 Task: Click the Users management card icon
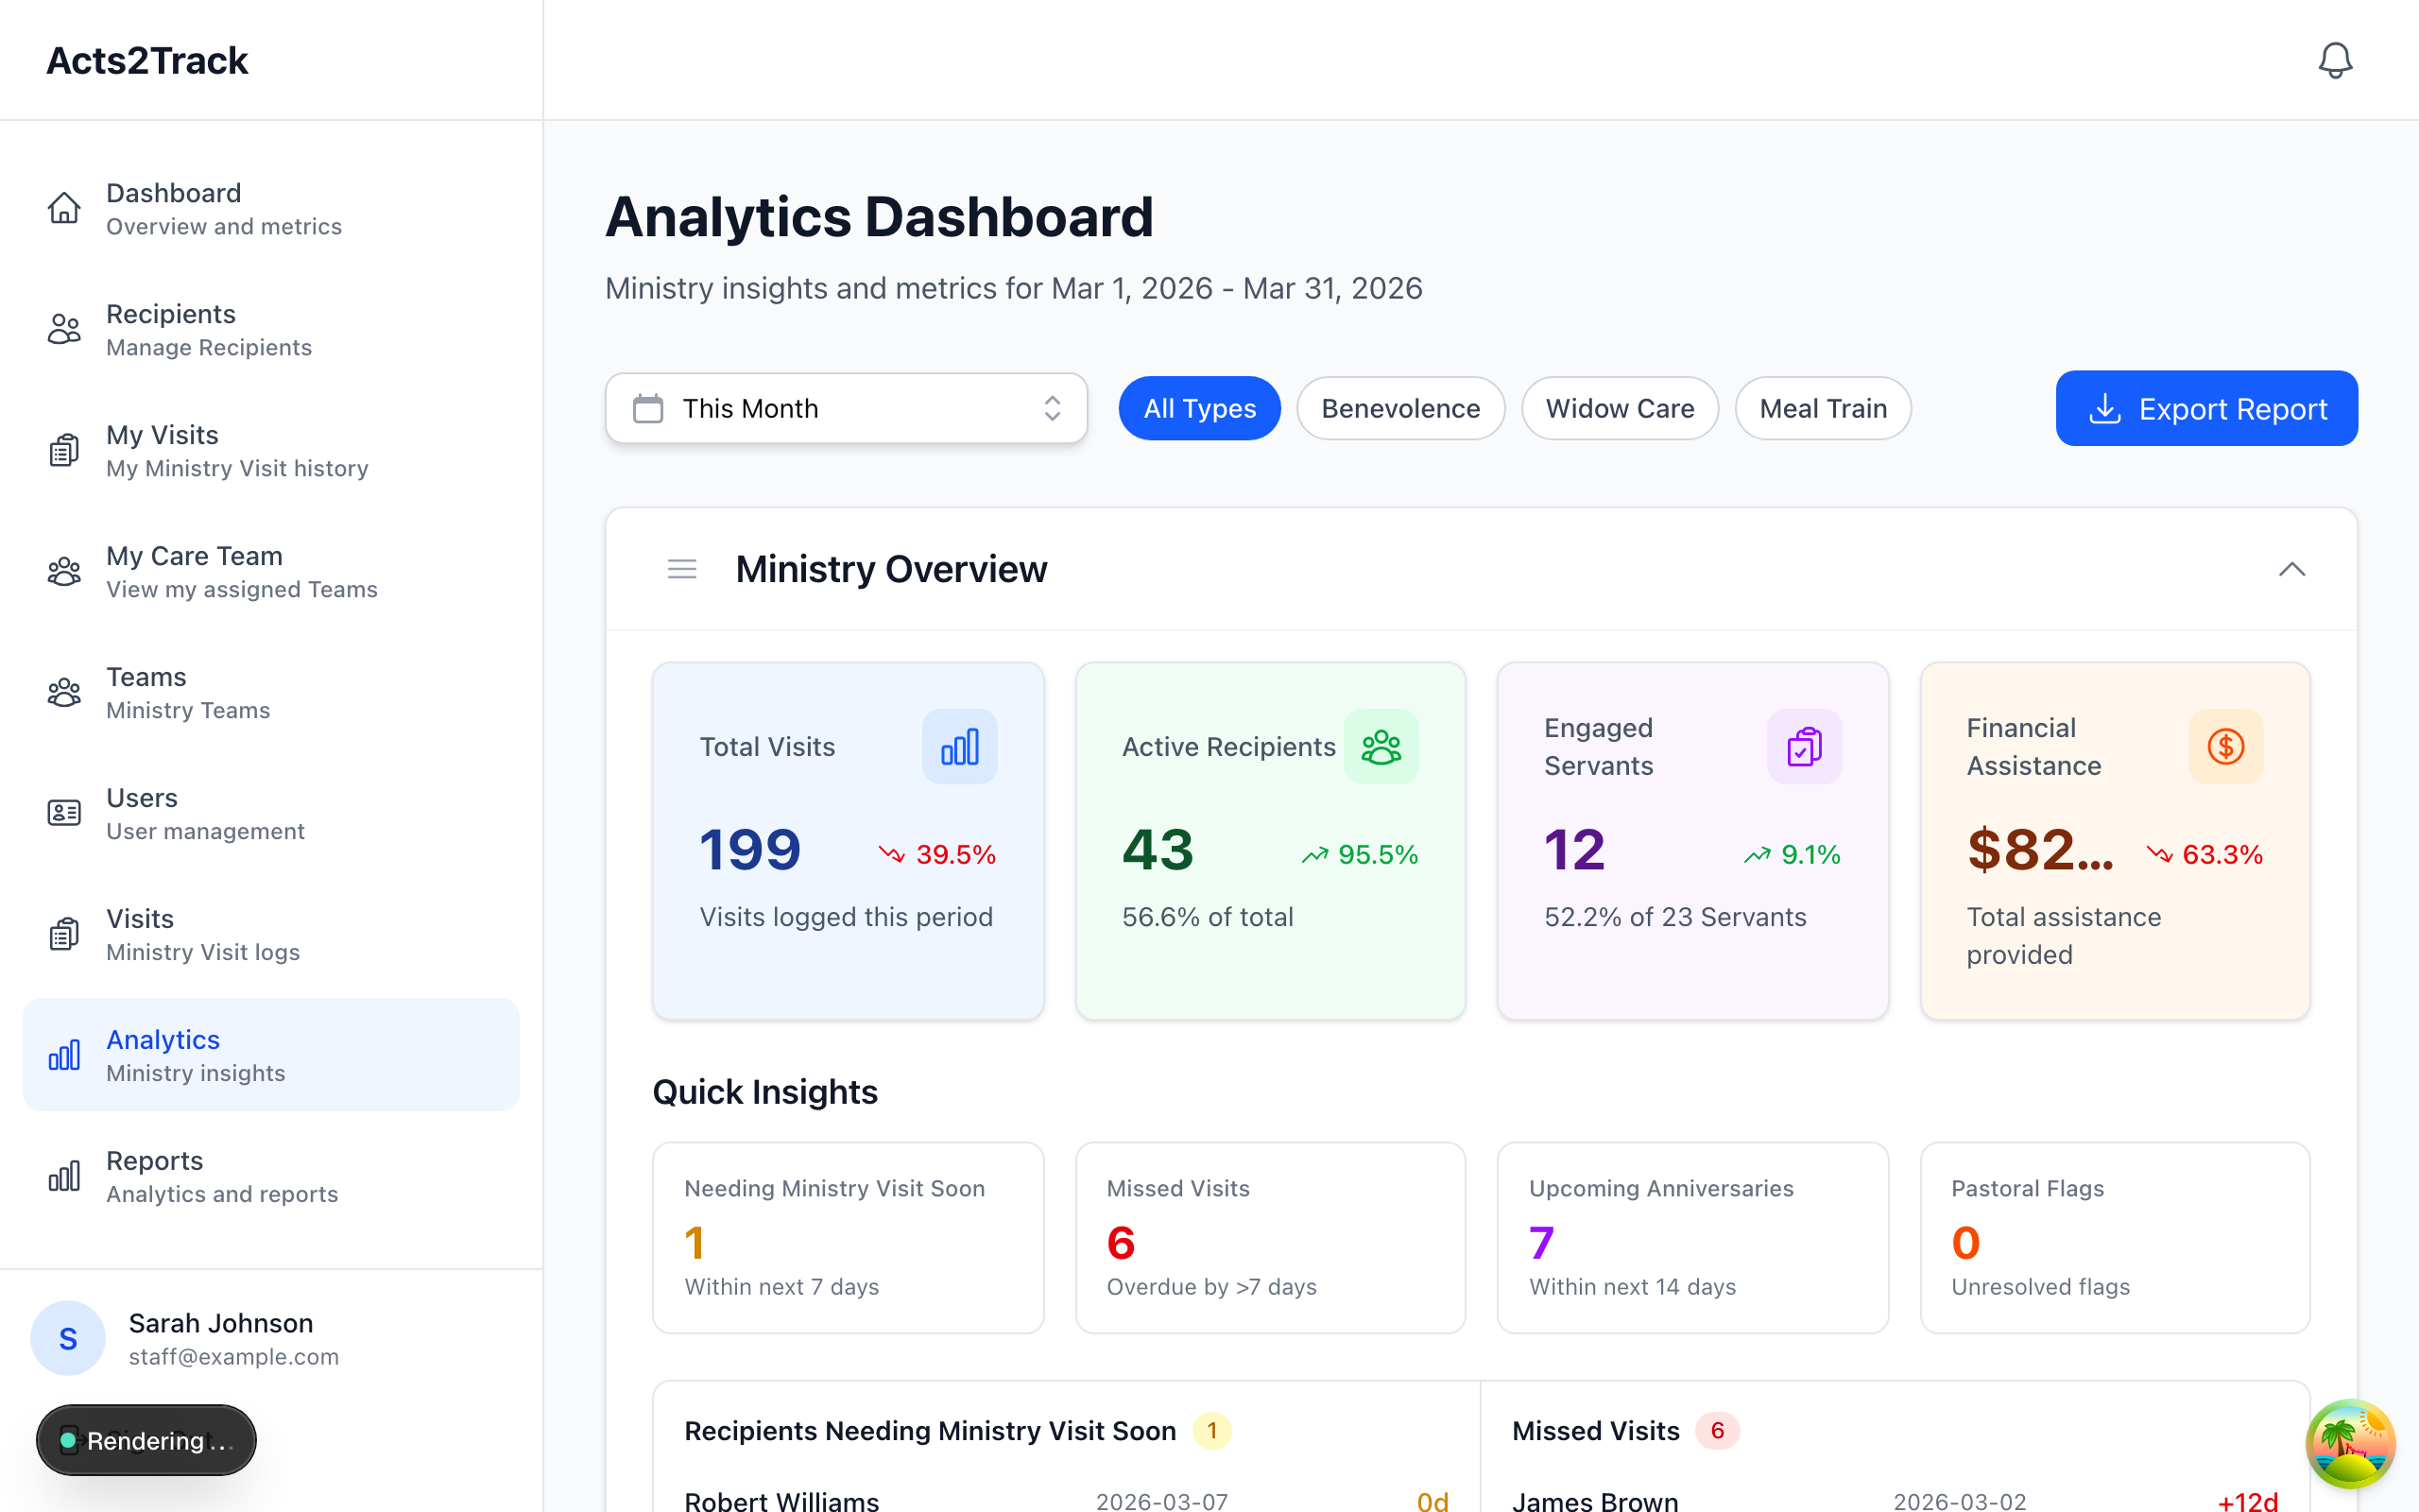(x=64, y=812)
